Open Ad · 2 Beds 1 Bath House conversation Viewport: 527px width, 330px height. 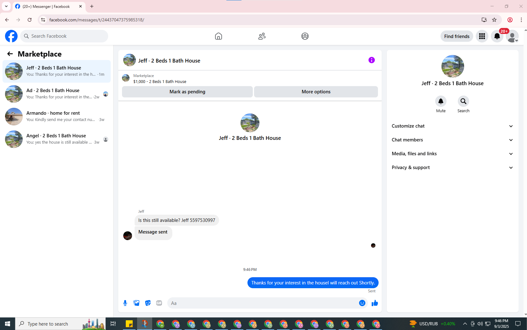[57, 94]
